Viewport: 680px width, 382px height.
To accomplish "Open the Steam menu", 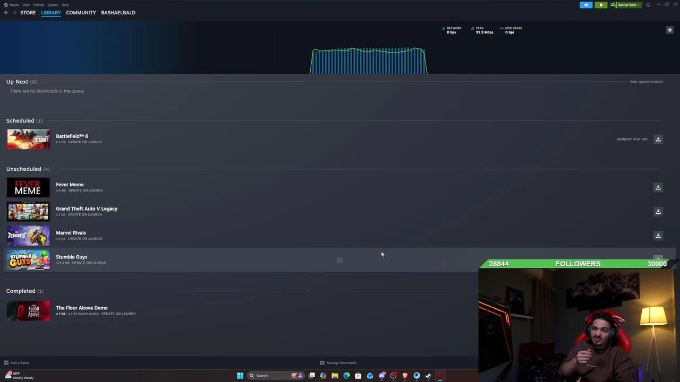I will point(14,5).
